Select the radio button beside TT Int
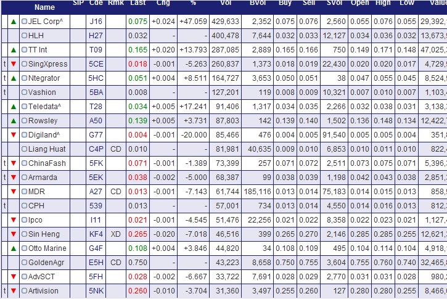 tap(25, 50)
